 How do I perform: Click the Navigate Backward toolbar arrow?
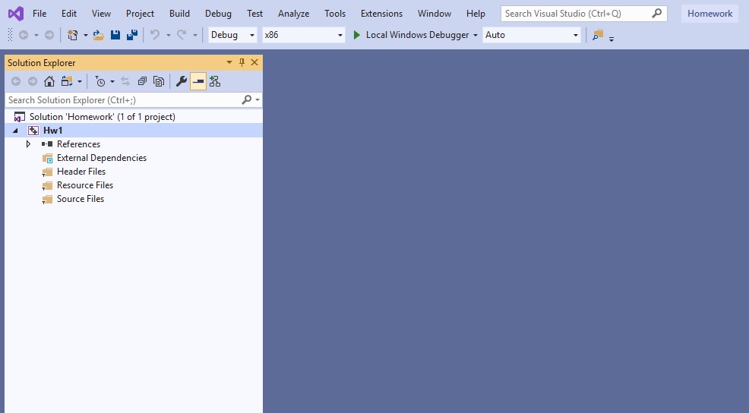click(x=24, y=35)
